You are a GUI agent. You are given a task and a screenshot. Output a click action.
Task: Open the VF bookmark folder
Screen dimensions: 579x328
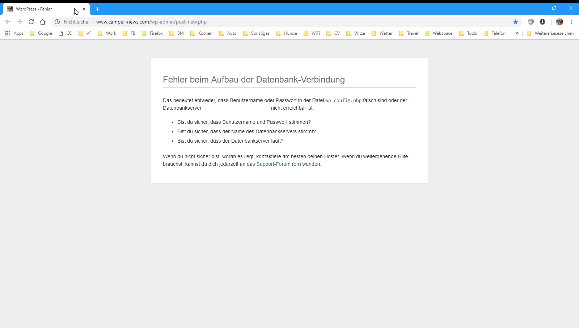pos(85,33)
